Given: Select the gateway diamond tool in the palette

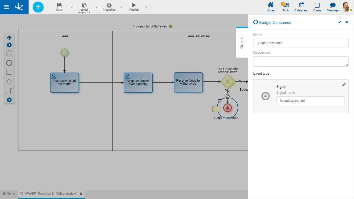Looking at the screenshot, I should tap(9, 82).
